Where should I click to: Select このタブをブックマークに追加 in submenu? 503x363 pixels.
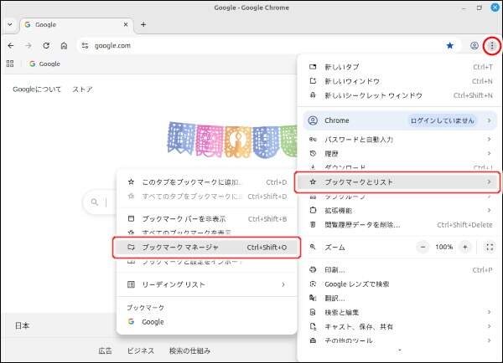click(x=207, y=182)
